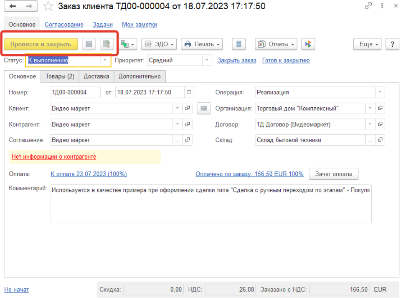Open the Дополнительно tab
This screenshot has width=401, height=298.
click(x=140, y=76)
